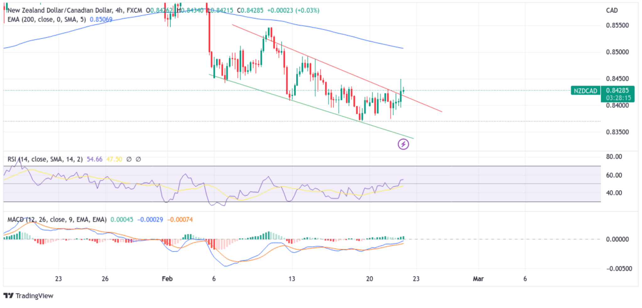The width and height of the screenshot is (642, 308).
Task: Click the Mar date label on the time axis
Action: pos(478,279)
